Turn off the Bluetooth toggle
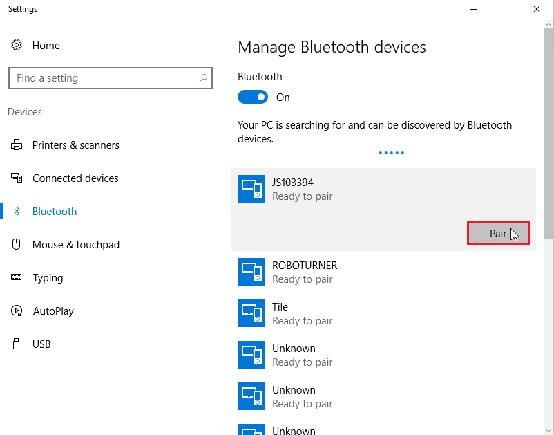 click(x=253, y=98)
